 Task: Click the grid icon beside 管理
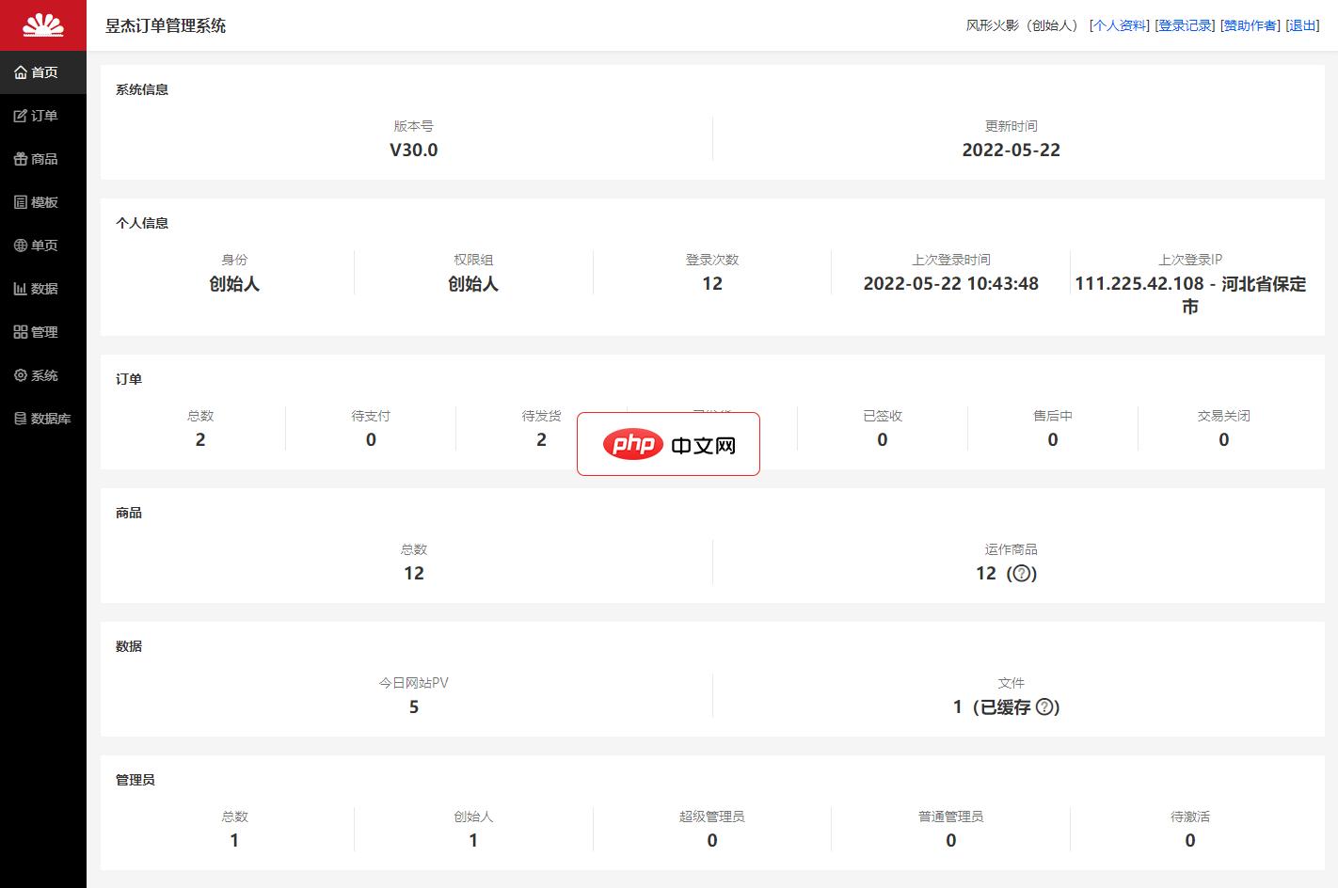(x=21, y=332)
